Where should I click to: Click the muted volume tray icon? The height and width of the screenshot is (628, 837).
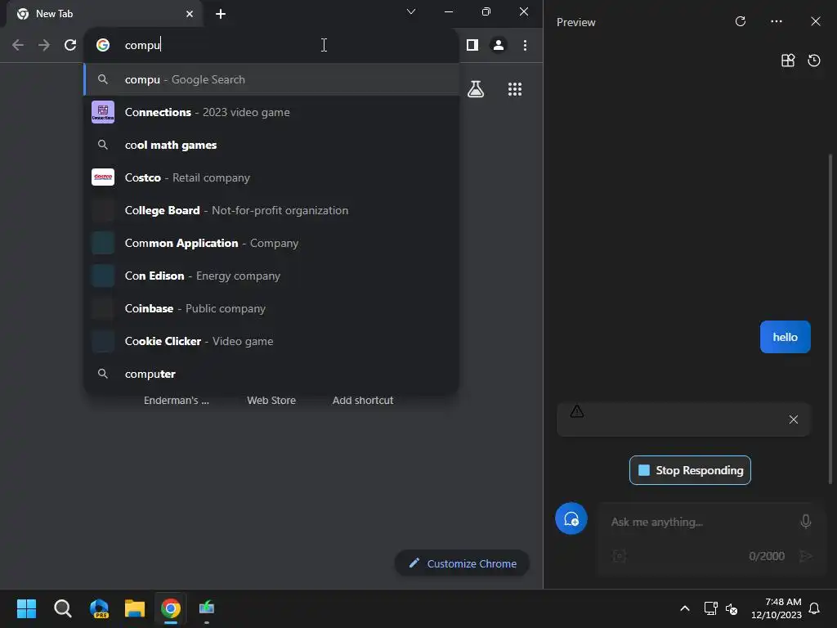(x=732, y=608)
